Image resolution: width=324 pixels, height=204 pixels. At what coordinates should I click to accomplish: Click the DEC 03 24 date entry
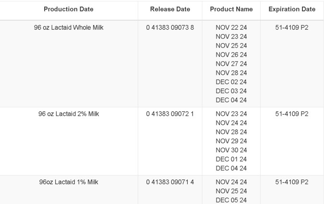231,91
